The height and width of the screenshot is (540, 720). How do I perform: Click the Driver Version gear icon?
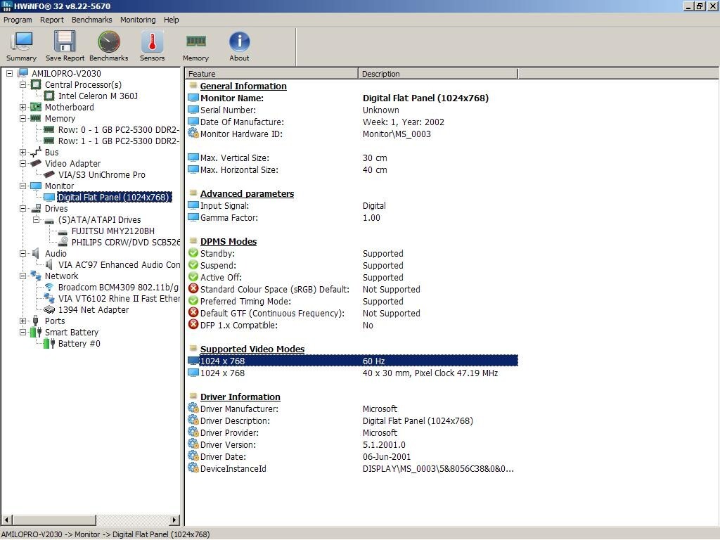click(193, 444)
